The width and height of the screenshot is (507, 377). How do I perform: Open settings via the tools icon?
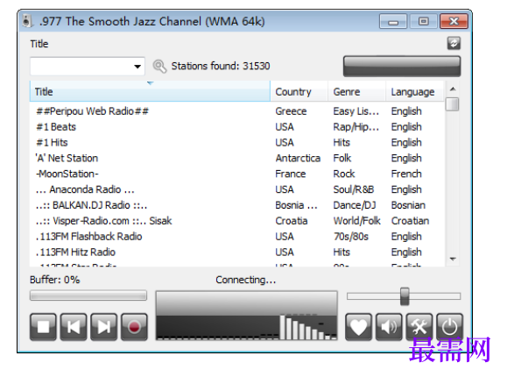coord(419,326)
